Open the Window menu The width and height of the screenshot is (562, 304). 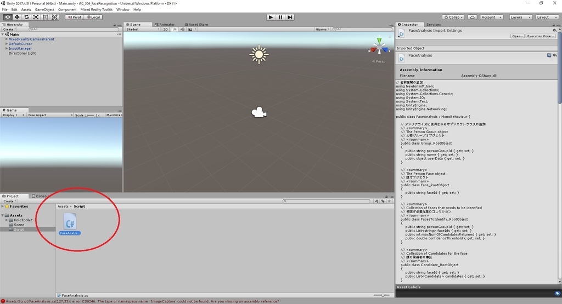122,10
